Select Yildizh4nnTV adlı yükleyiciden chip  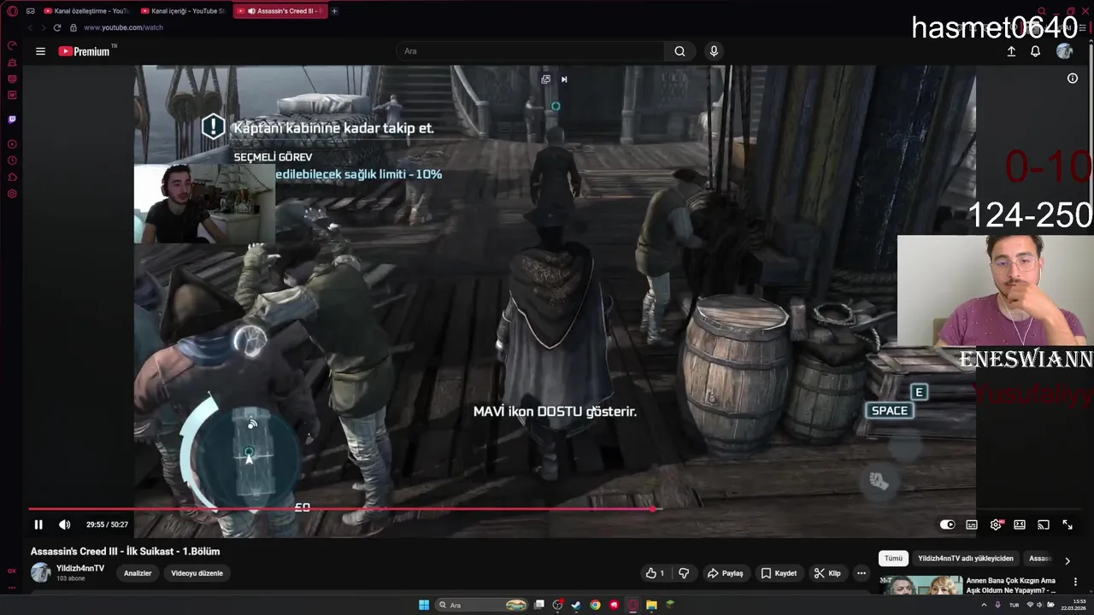pos(966,559)
